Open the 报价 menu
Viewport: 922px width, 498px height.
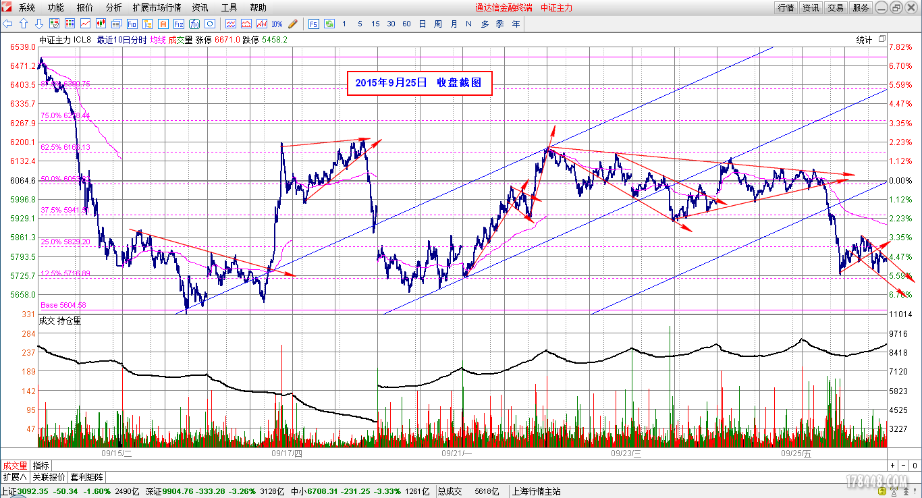tap(85, 7)
